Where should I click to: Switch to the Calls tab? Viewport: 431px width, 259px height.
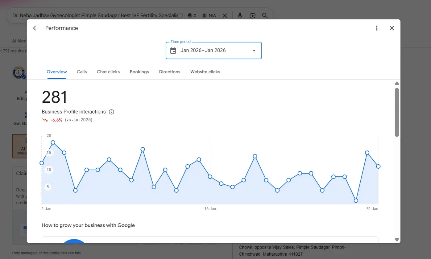coord(82,72)
